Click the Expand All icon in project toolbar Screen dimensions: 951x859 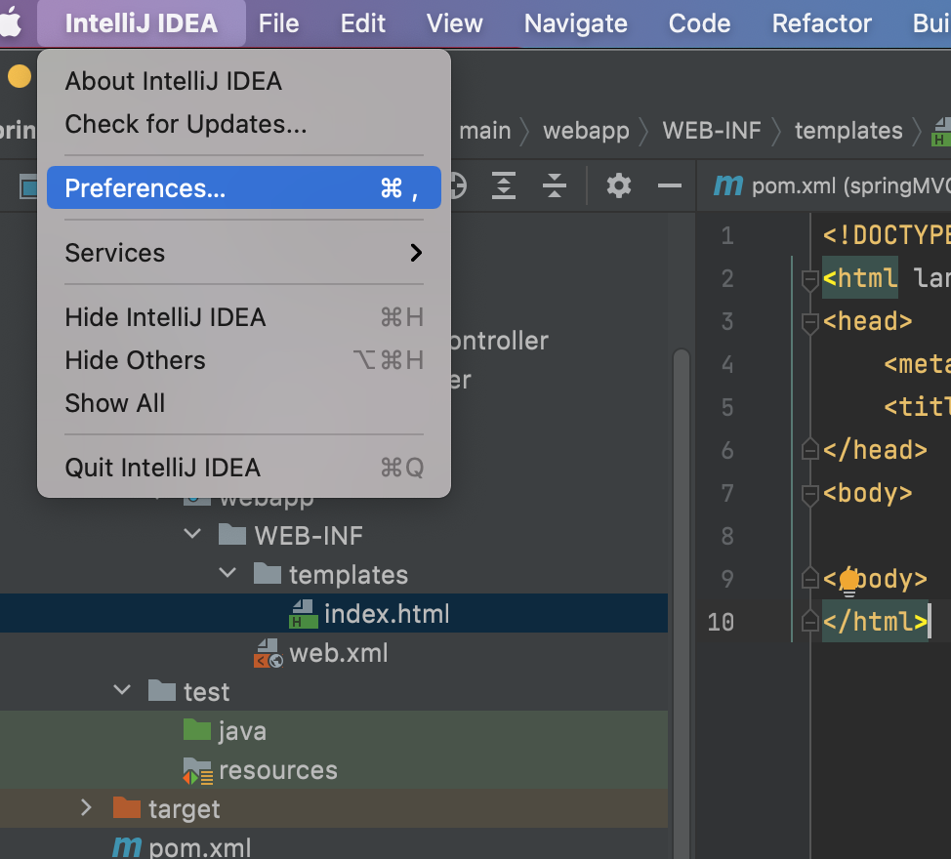(x=504, y=186)
